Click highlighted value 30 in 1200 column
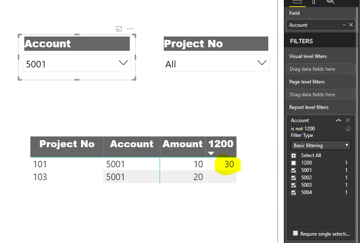Viewport: 360px width, 243px height. click(x=229, y=164)
